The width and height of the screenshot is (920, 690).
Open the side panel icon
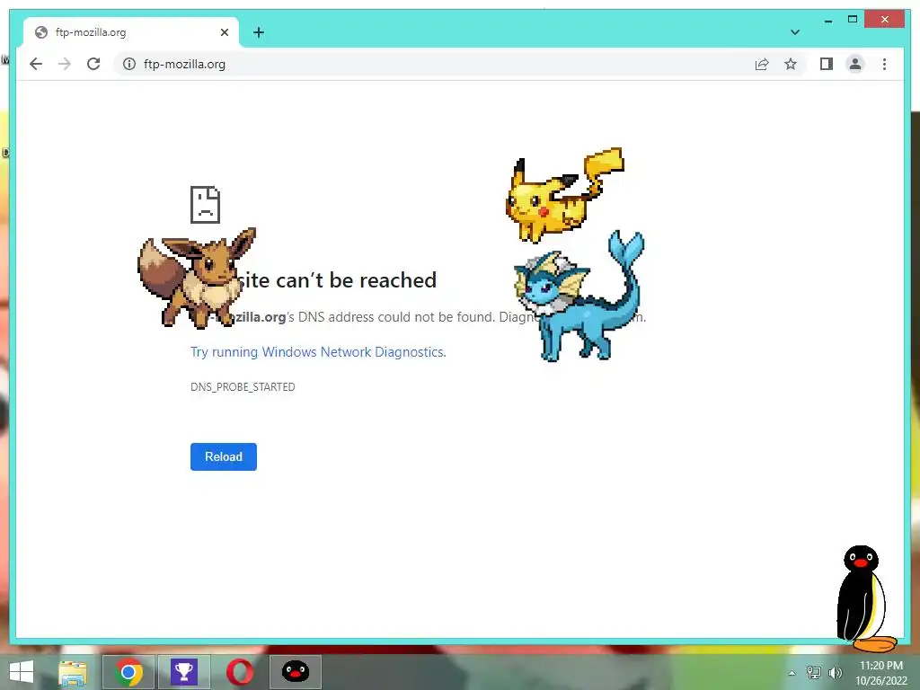827,64
